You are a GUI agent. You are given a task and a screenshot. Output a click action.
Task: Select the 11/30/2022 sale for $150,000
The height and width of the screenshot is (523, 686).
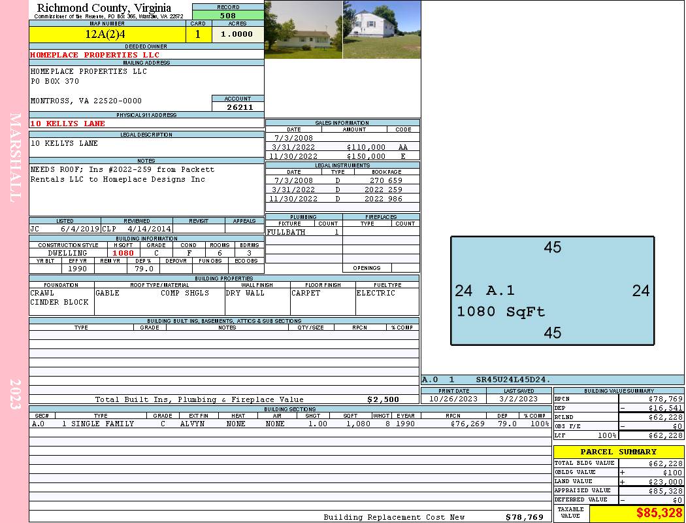pyautogui.click(x=342, y=156)
